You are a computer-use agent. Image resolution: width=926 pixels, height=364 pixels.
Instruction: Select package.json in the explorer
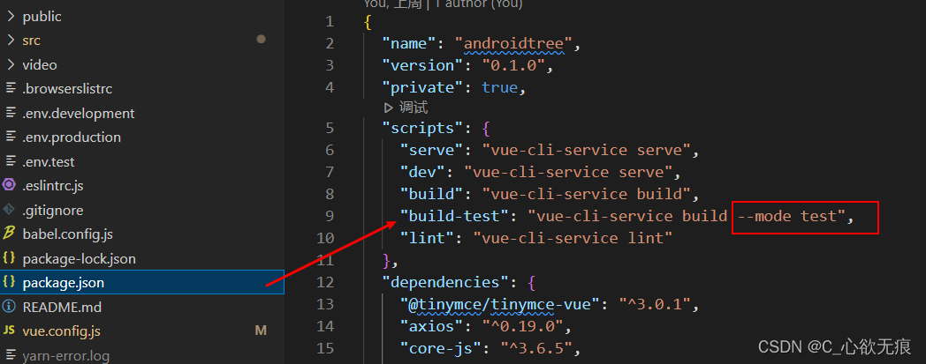tap(64, 283)
